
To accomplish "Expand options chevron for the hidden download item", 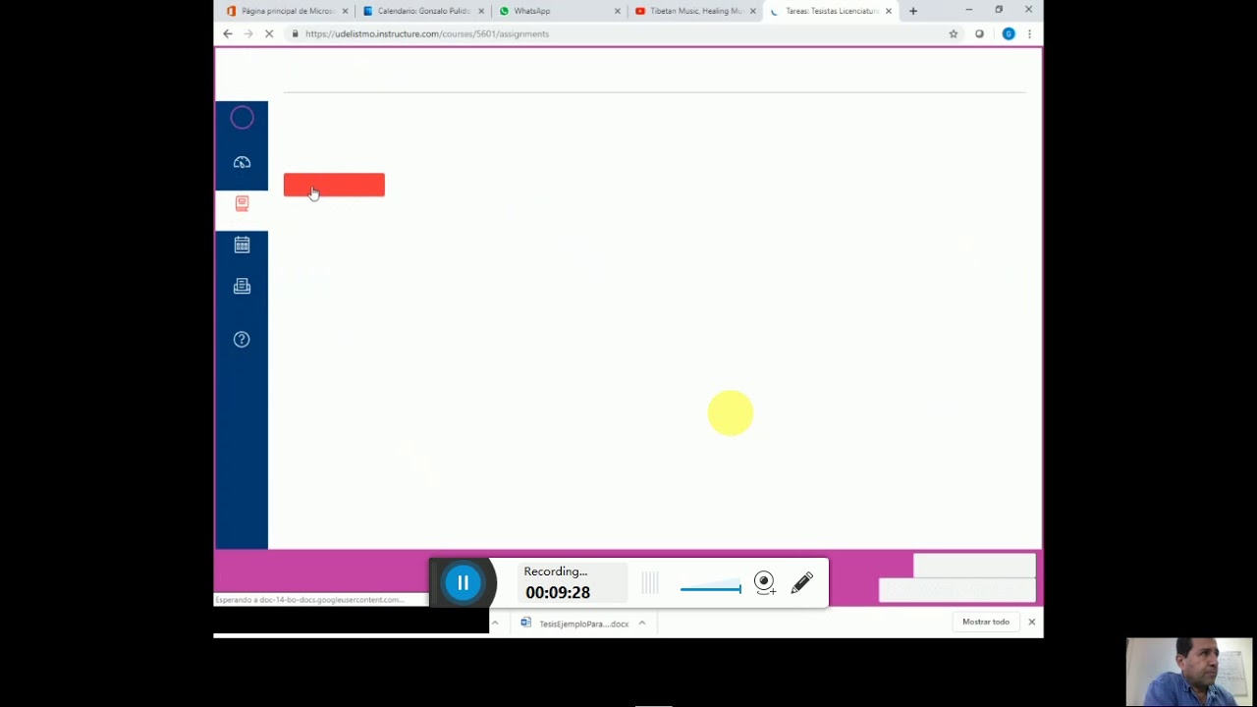I will click(x=495, y=623).
